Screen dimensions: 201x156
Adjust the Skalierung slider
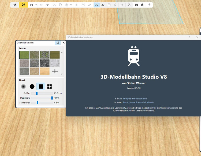click(42, 103)
